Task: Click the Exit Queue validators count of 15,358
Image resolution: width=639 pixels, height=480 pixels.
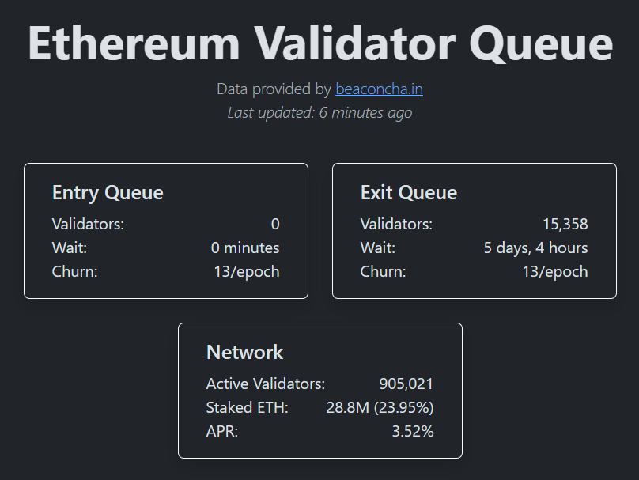Action: click(x=568, y=224)
